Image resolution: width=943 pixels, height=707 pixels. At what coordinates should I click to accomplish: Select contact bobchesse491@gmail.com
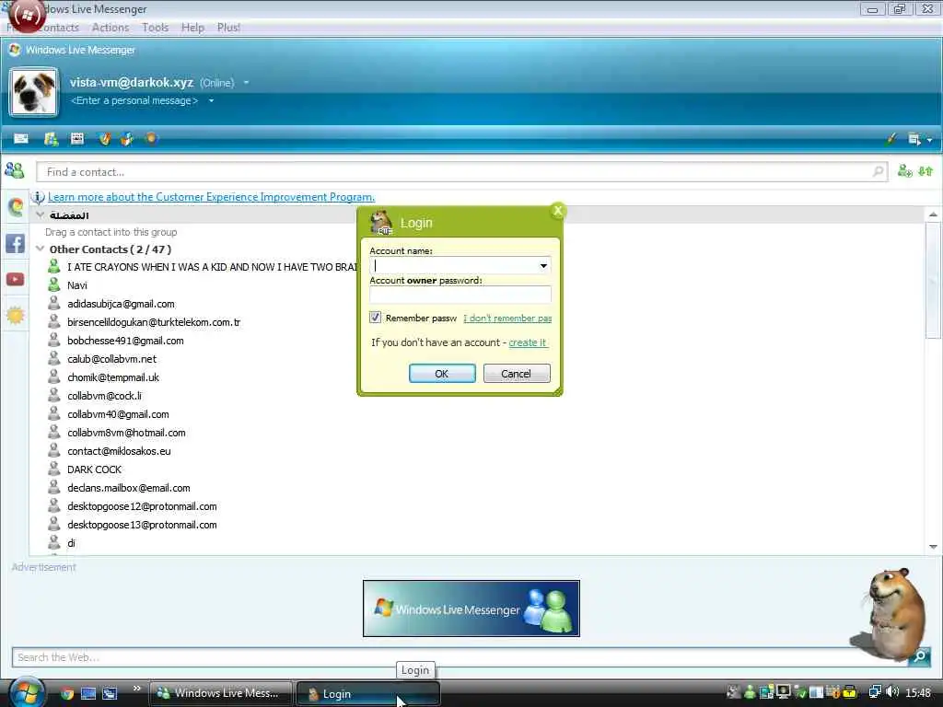tap(125, 341)
